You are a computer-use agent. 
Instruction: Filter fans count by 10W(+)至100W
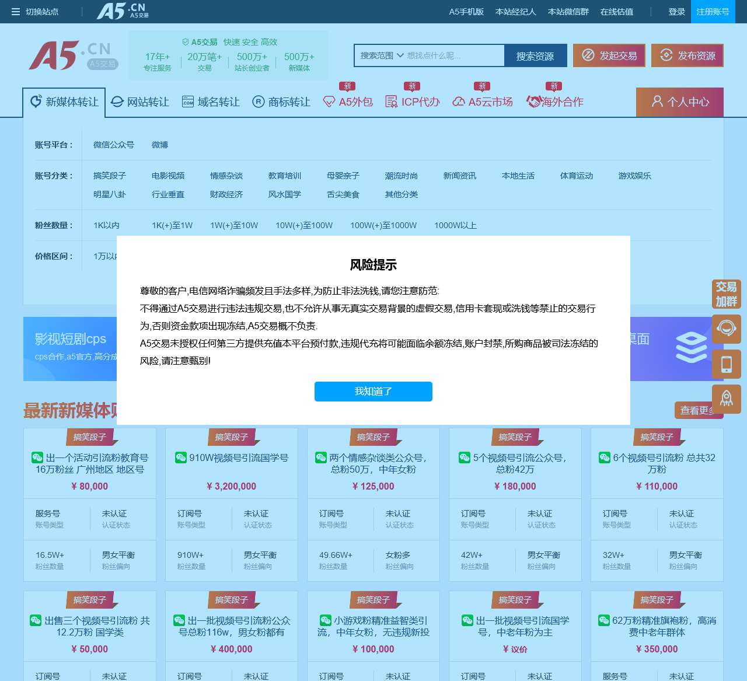[x=304, y=225]
